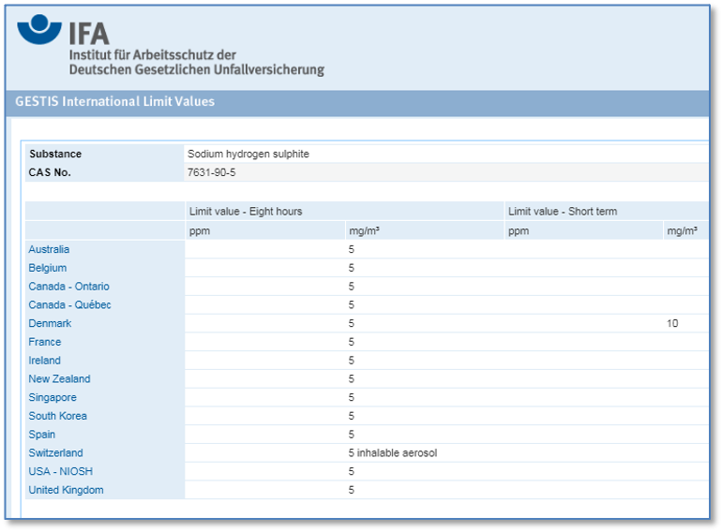The height and width of the screenshot is (532, 722).
Task: Open the Canada - Québec link
Action: point(69,304)
